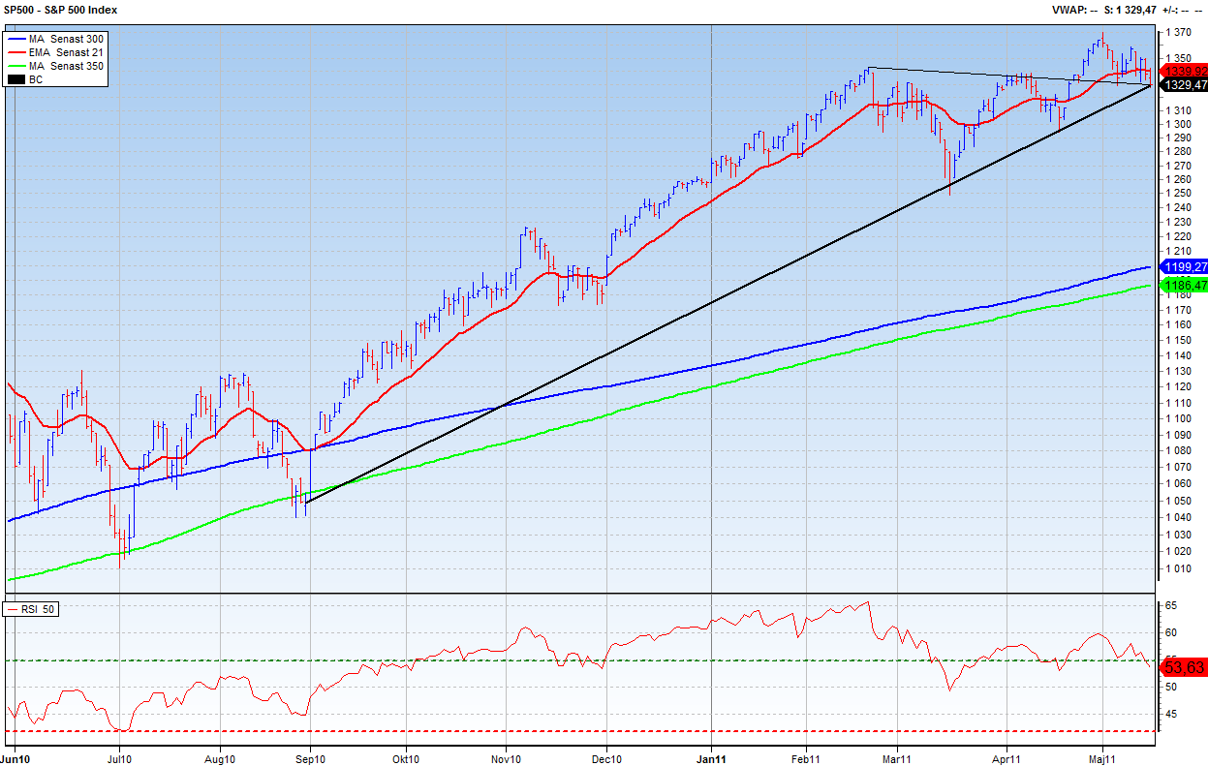Screen dimensions: 1208x766
Task: Click the Sep10 label on the time axis
Action: pos(310,758)
